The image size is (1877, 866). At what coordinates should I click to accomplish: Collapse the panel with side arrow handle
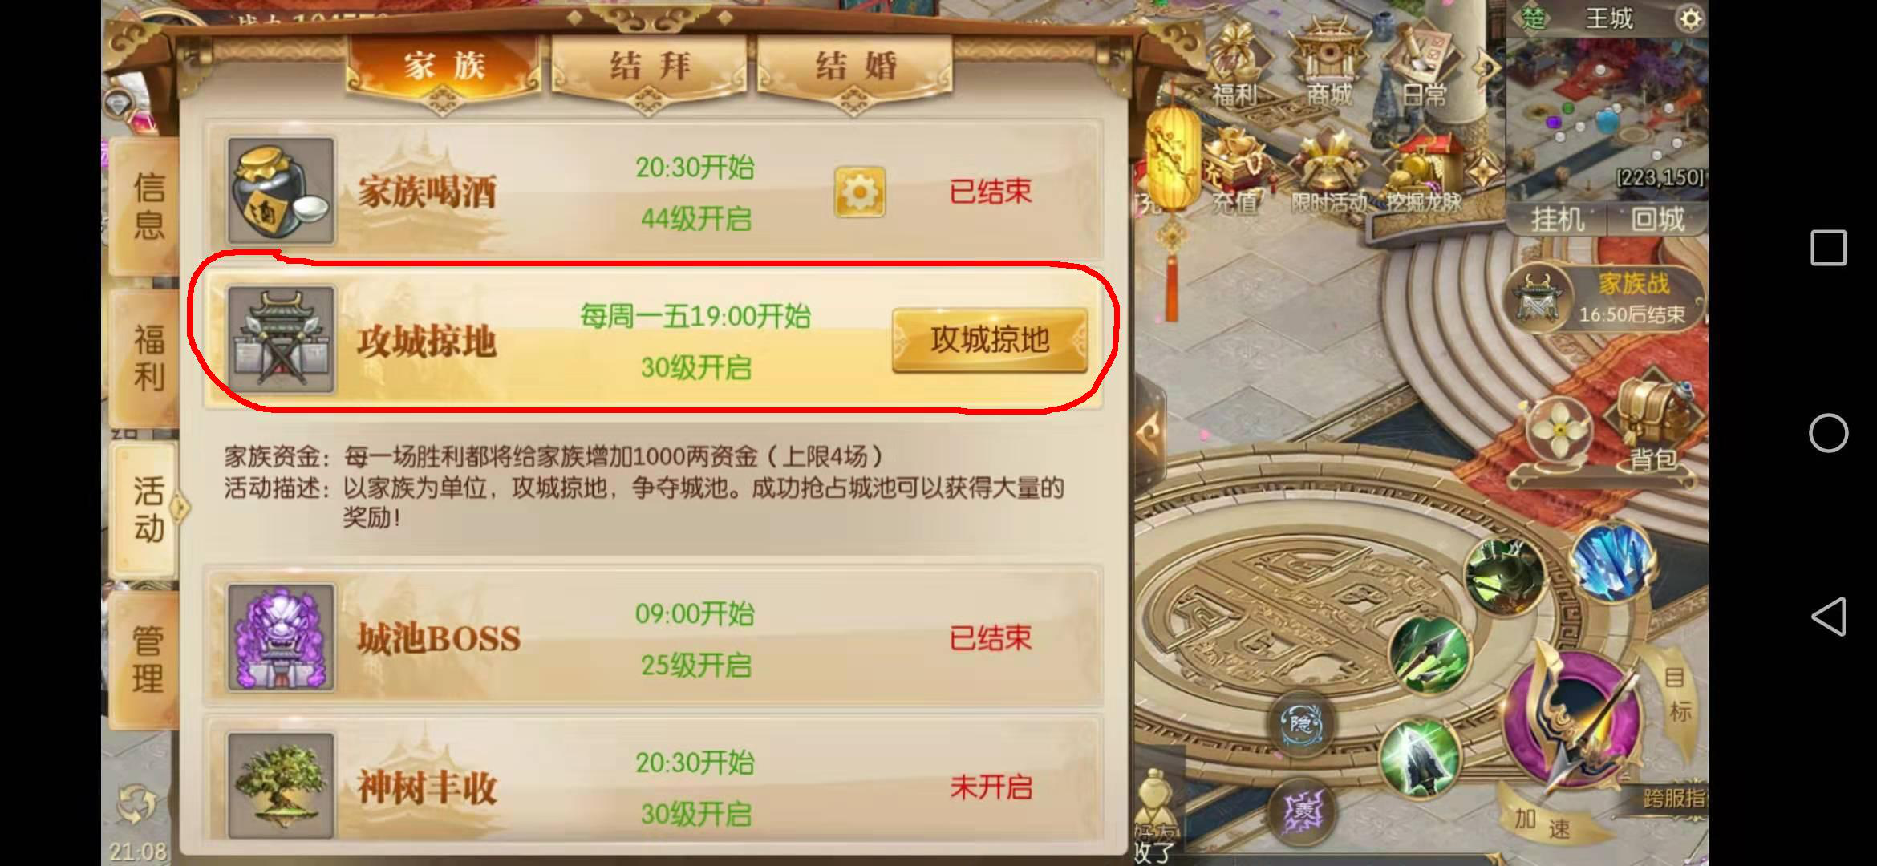click(1150, 434)
